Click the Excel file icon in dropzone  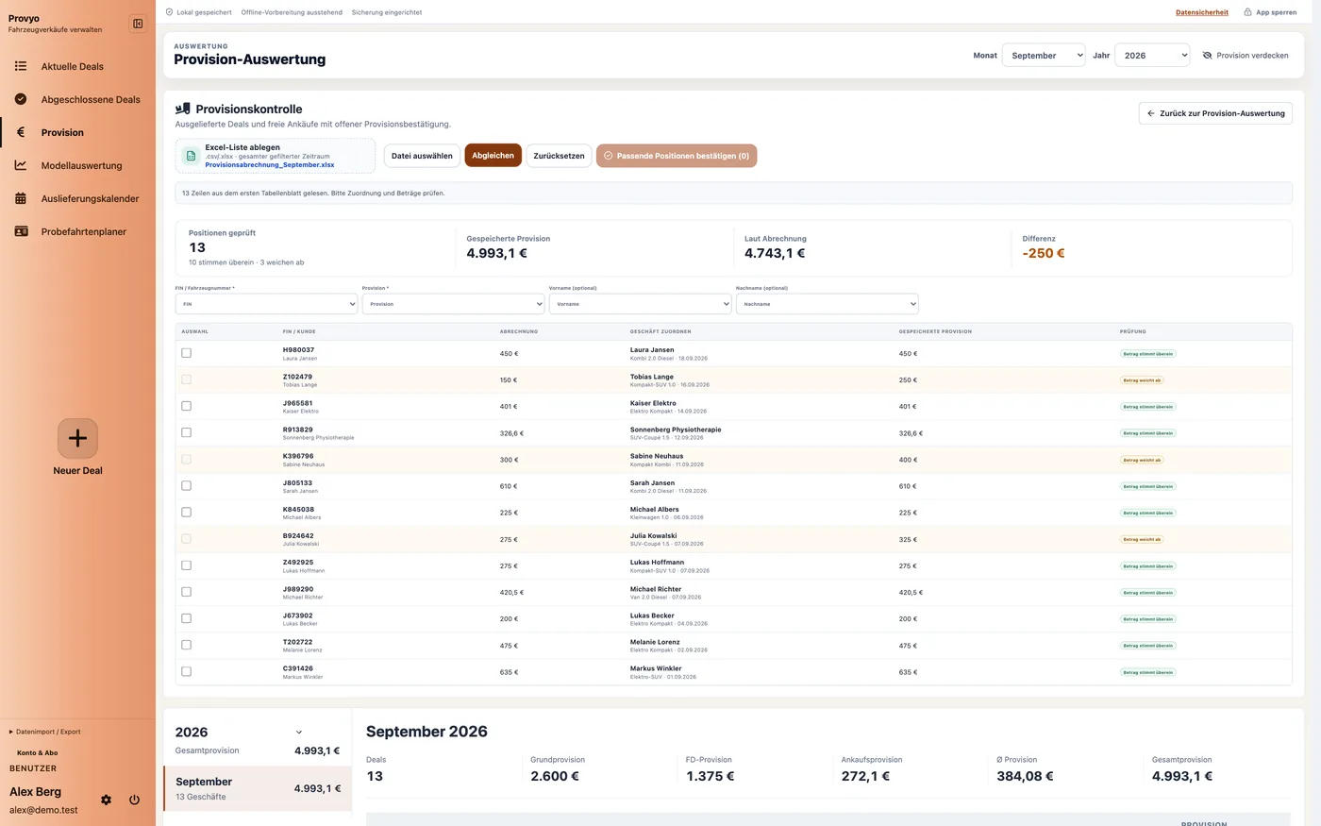(191, 156)
